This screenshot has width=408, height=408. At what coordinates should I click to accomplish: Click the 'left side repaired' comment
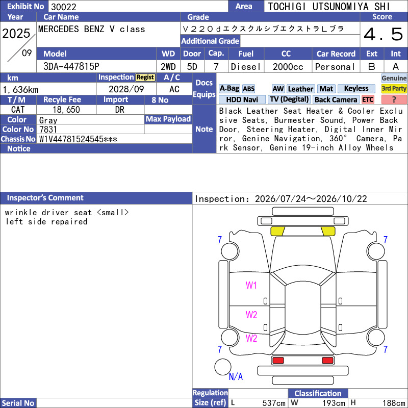tap(46, 222)
